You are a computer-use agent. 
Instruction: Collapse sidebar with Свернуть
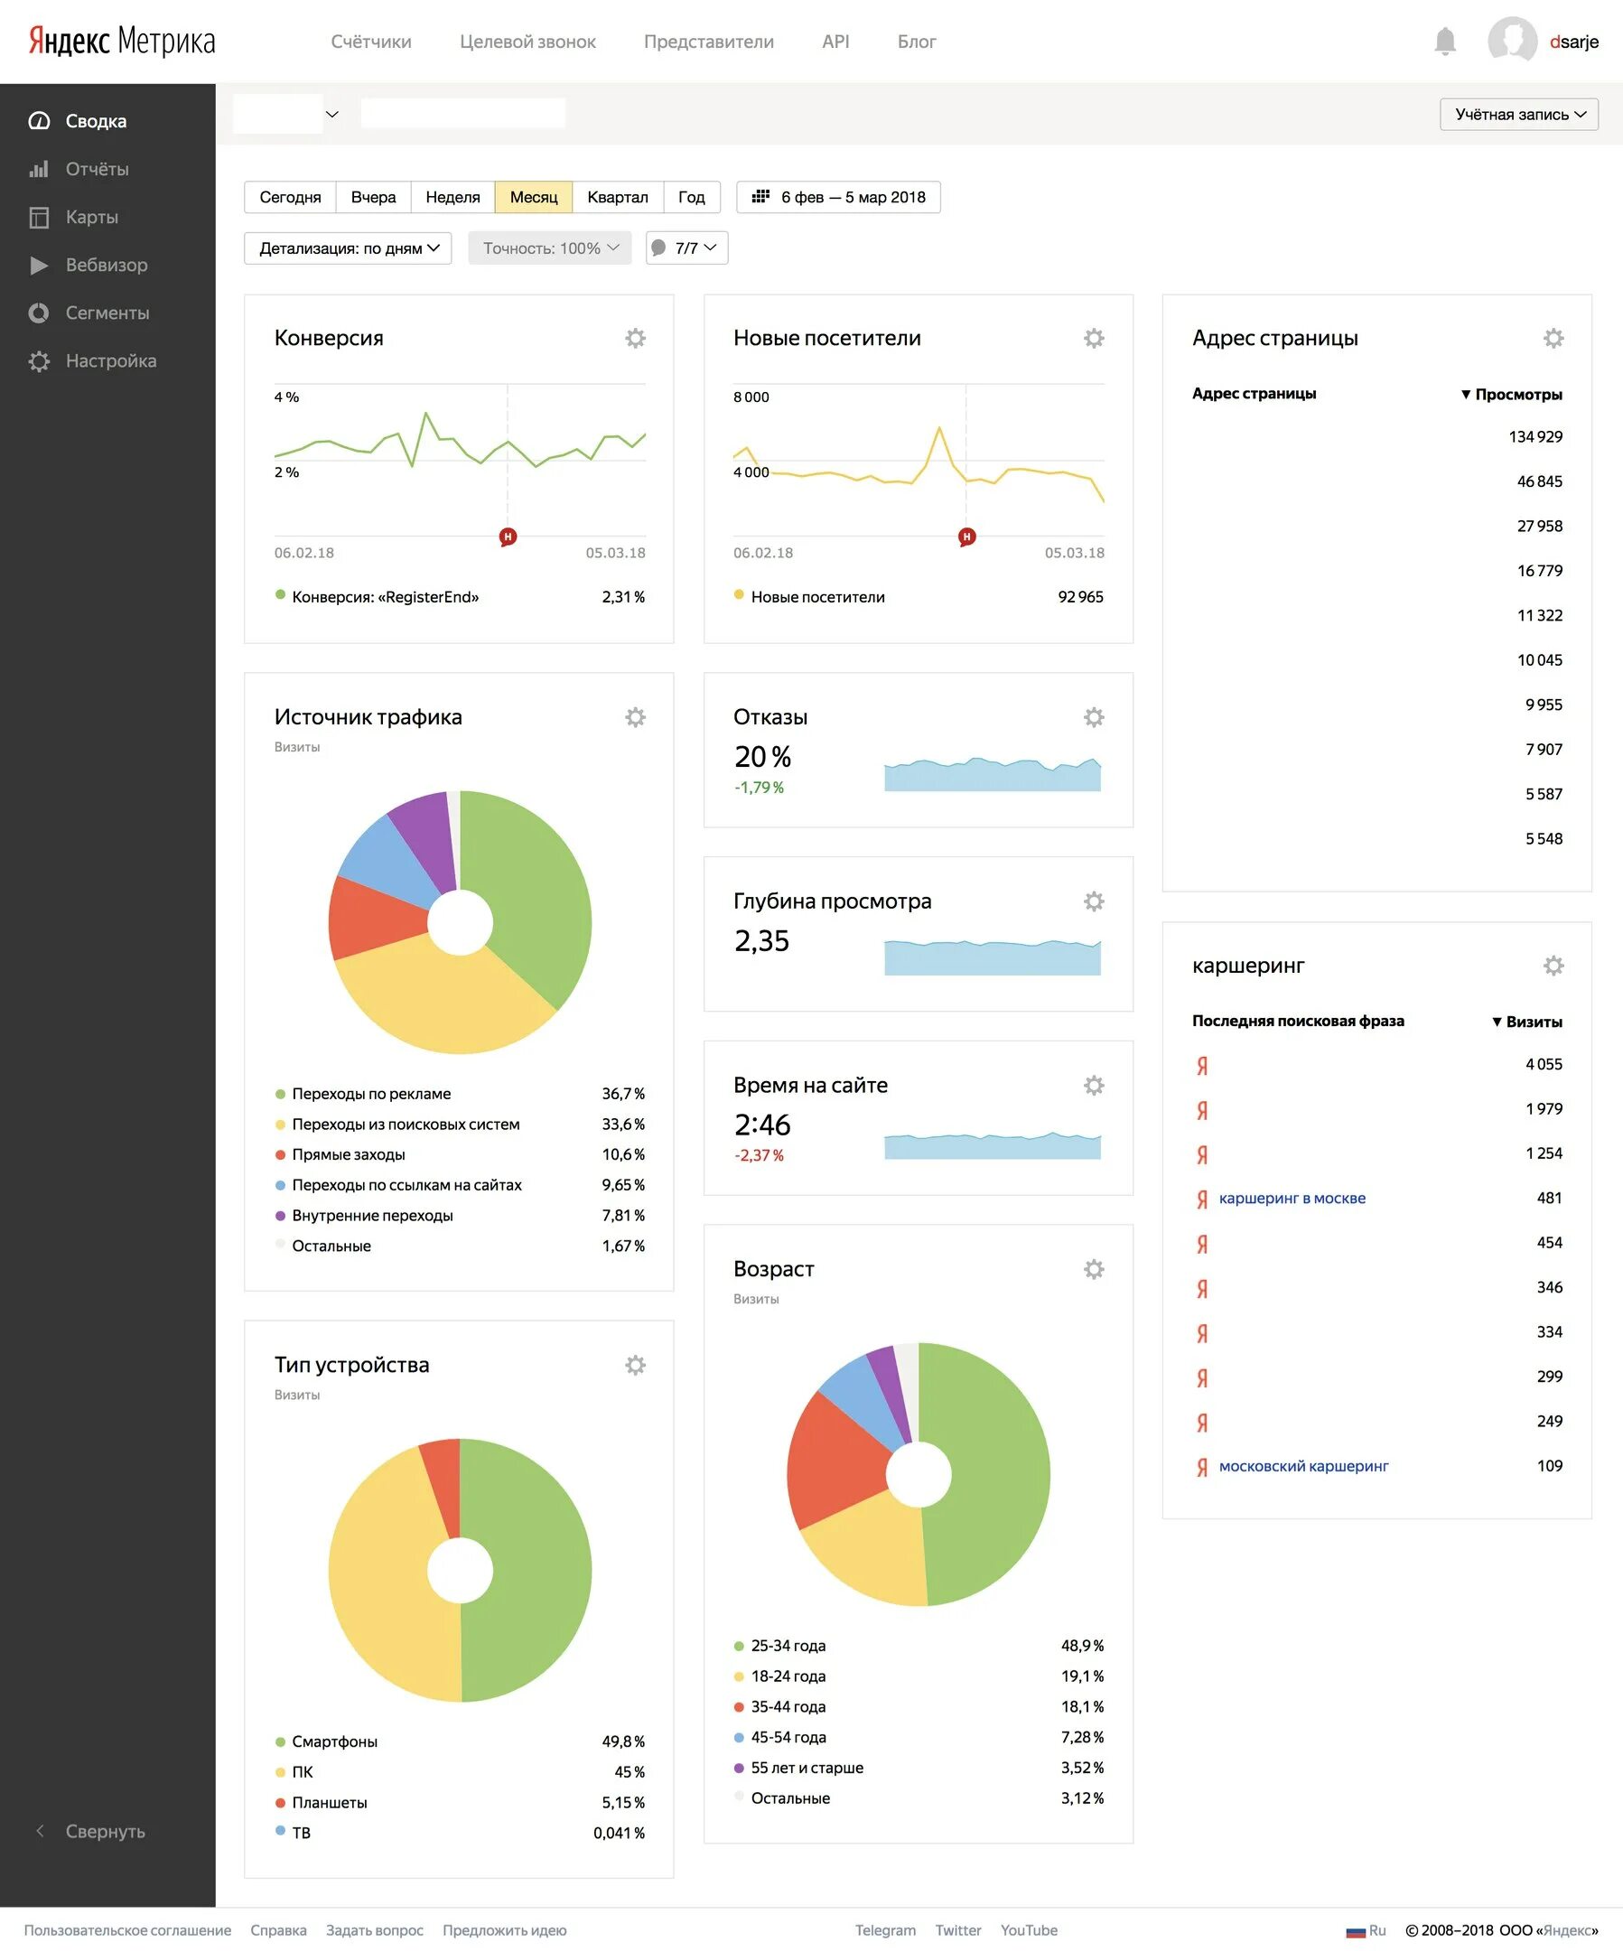[x=90, y=1831]
